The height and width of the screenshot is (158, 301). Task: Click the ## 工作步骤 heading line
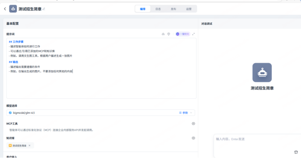(x=16, y=42)
